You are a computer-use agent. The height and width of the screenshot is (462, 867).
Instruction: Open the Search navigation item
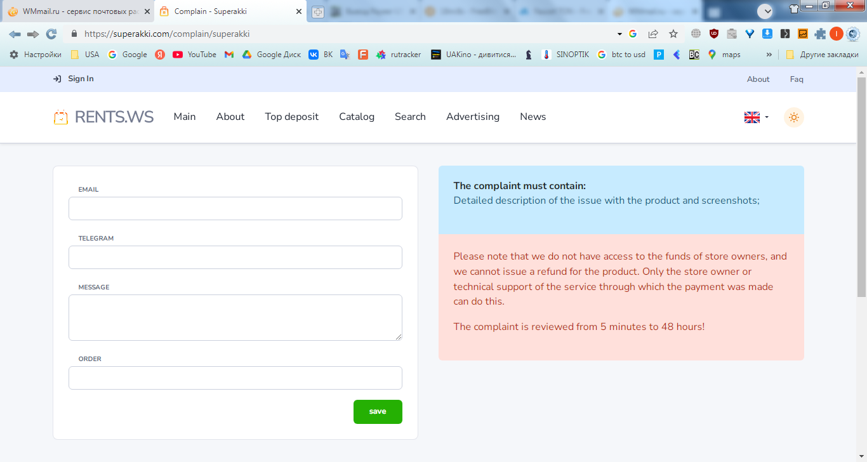click(x=410, y=117)
